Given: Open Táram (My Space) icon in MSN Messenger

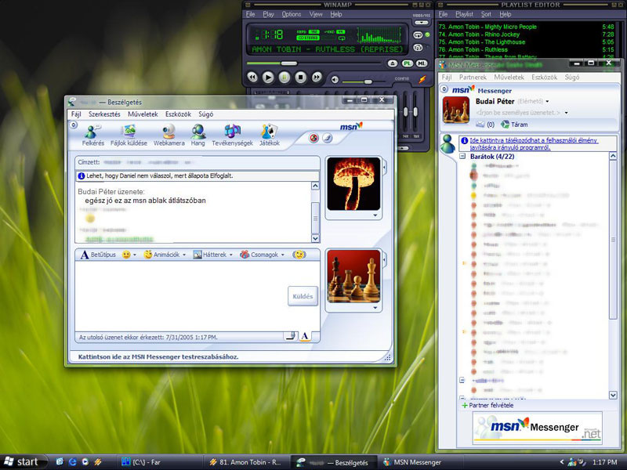Looking at the screenshot, I should click(515, 125).
